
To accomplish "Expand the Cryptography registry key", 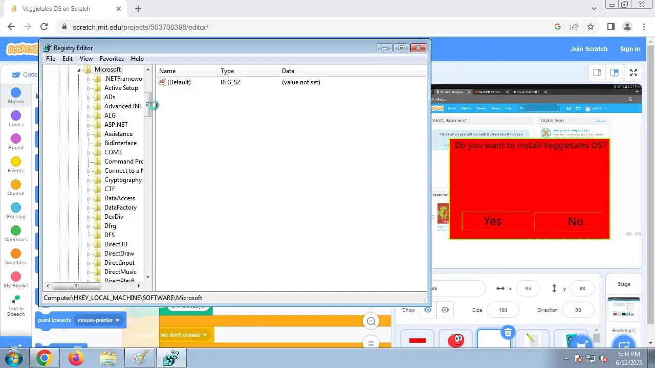I will coord(89,180).
